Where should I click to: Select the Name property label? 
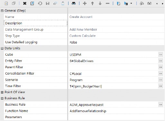coord(10,17)
